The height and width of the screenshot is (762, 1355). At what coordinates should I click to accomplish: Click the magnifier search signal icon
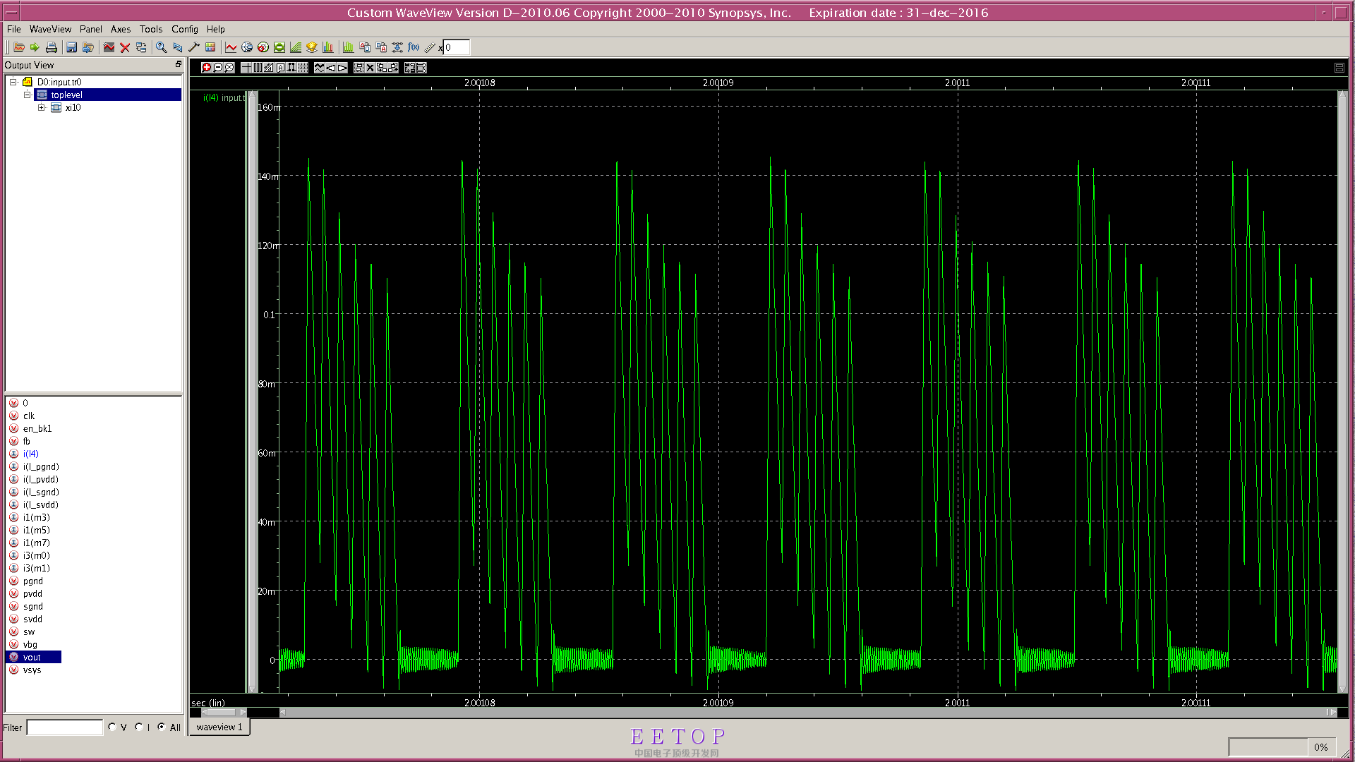(161, 47)
